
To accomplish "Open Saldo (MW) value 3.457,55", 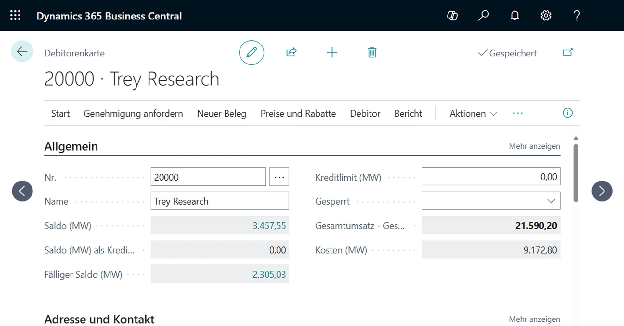I will click(x=269, y=226).
